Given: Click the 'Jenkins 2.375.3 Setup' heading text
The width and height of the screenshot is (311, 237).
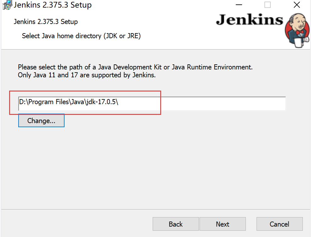Looking at the screenshot, I should [46, 22].
